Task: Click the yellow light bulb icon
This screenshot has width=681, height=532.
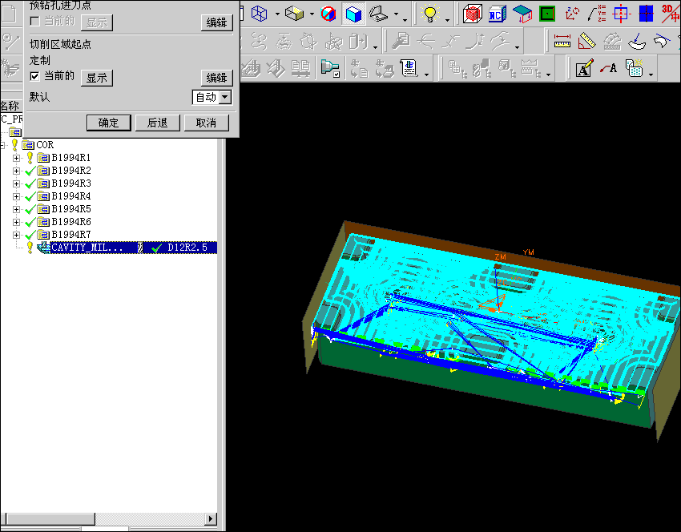Action: coord(430,14)
